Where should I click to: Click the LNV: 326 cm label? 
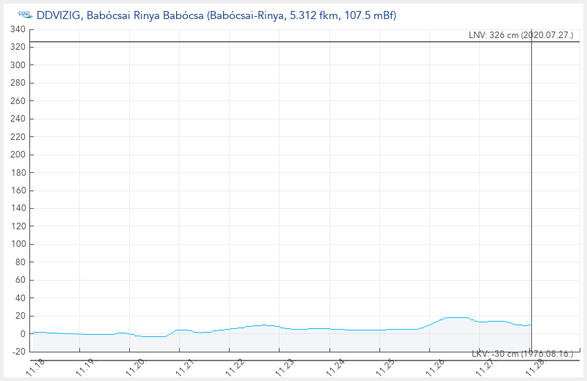[x=521, y=35]
